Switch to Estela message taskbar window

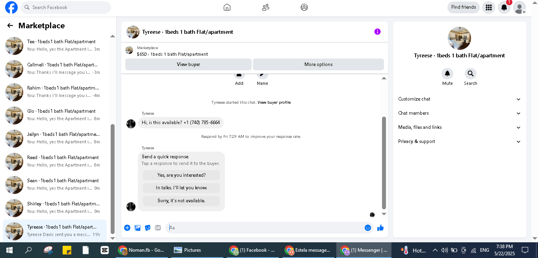(x=308, y=250)
